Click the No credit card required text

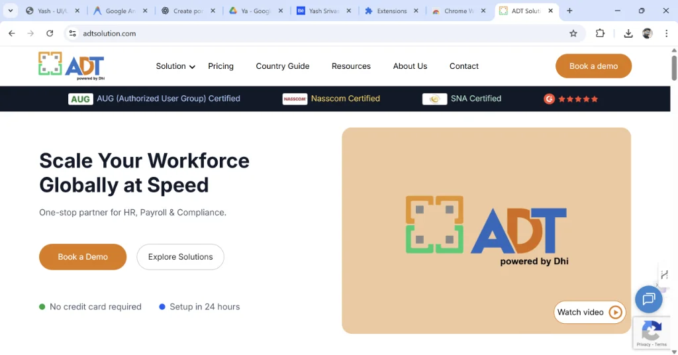[95, 307]
